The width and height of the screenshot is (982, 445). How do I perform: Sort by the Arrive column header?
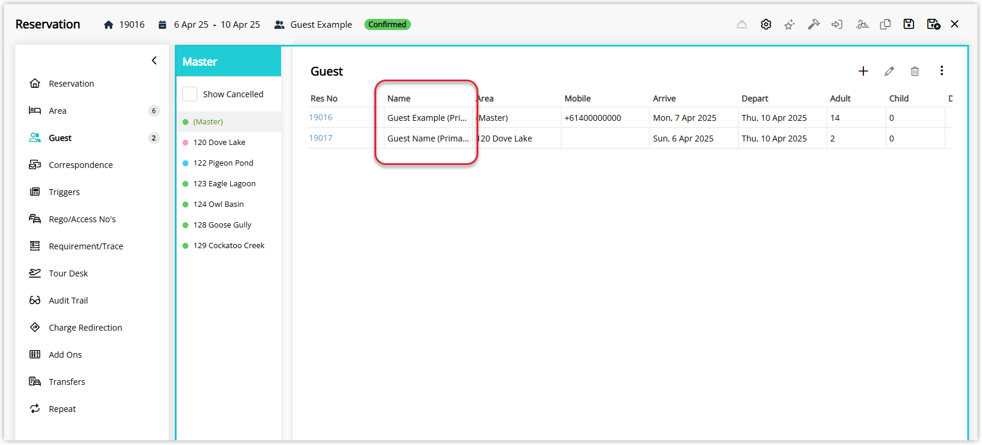[x=664, y=98]
